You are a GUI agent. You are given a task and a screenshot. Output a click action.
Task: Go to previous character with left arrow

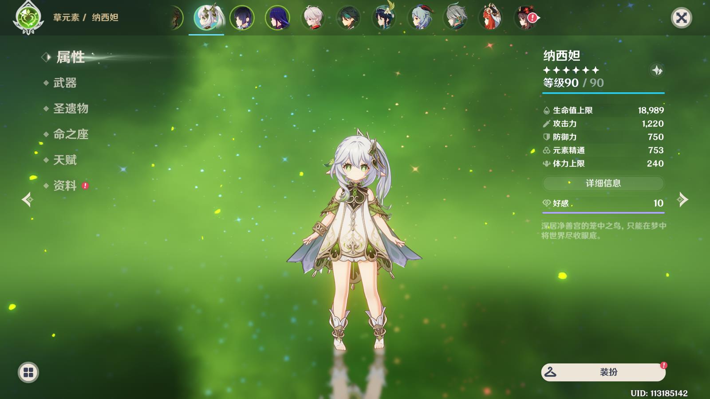click(27, 199)
